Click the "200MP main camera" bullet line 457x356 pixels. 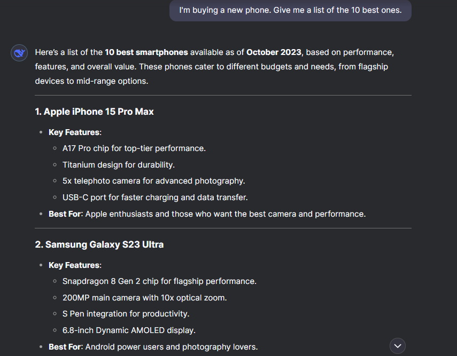coord(151,297)
